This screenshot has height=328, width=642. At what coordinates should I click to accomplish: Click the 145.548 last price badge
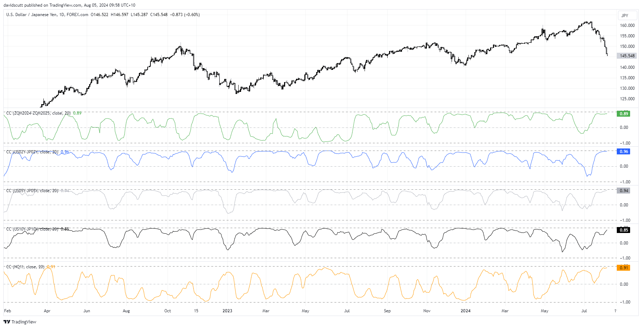(x=627, y=56)
